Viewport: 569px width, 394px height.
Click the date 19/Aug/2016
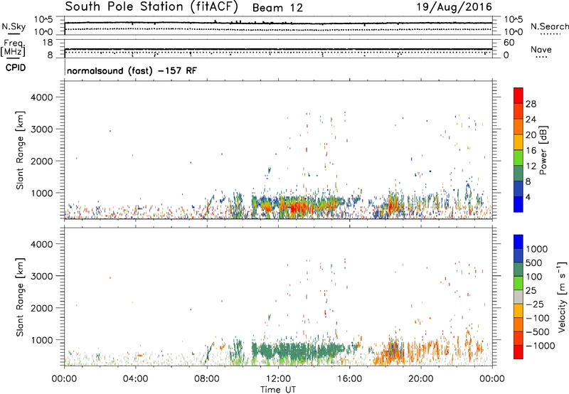[x=454, y=7]
